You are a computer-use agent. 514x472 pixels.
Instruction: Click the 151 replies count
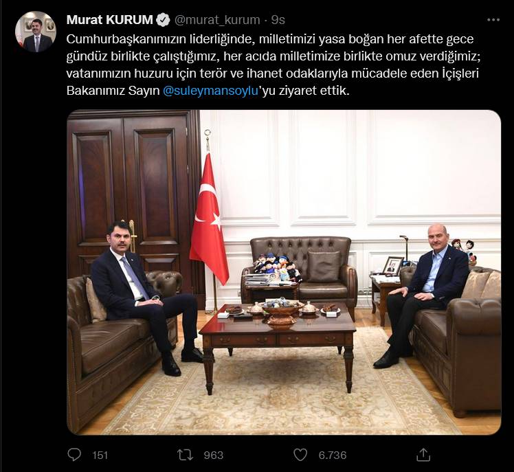click(100, 456)
